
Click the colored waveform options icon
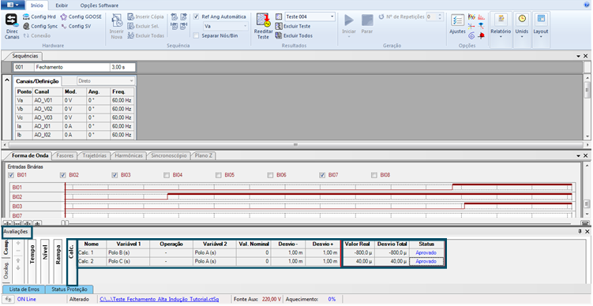click(471, 17)
